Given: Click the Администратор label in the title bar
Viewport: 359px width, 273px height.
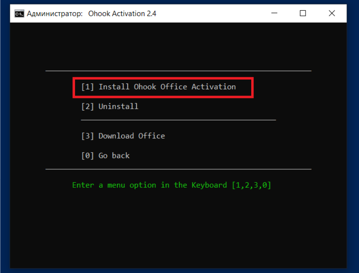Looking at the screenshot, I should 54,13.
